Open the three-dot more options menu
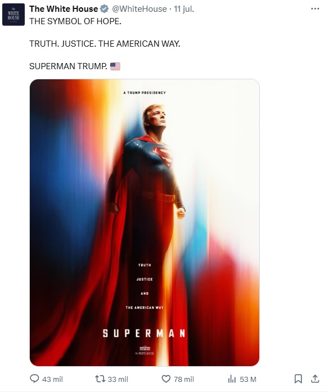 coord(315,9)
